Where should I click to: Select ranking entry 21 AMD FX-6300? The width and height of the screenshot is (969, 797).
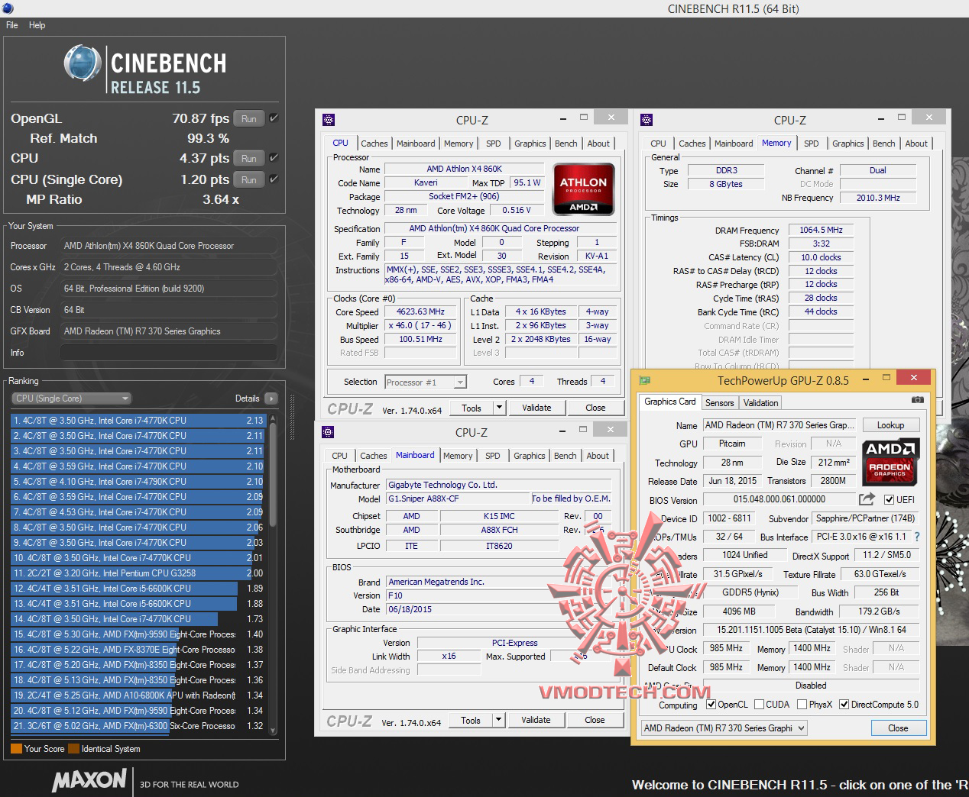pos(138,726)
